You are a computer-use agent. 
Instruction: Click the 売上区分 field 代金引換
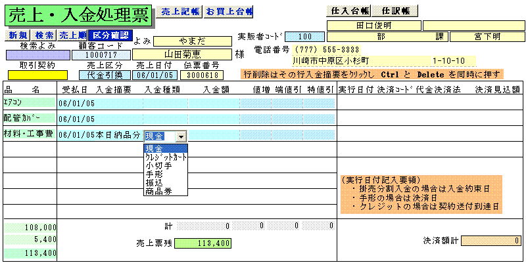[104, 75]
